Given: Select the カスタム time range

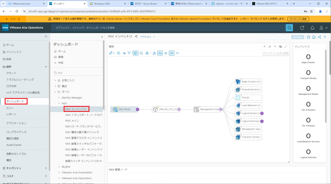Looking at the screenshot, I should pos(298,37).
